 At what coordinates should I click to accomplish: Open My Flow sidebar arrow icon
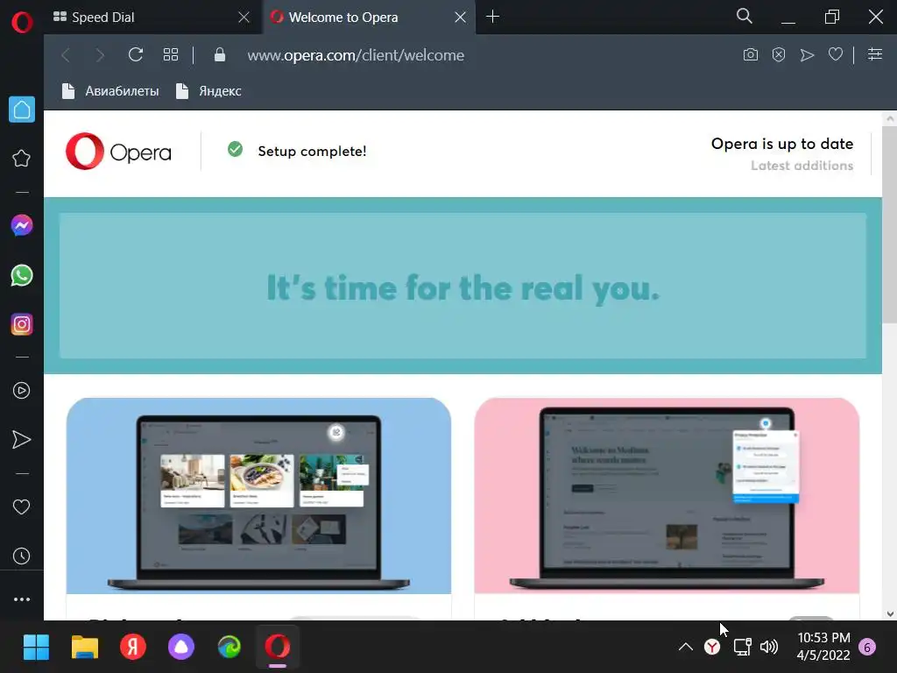click(22, 440)
